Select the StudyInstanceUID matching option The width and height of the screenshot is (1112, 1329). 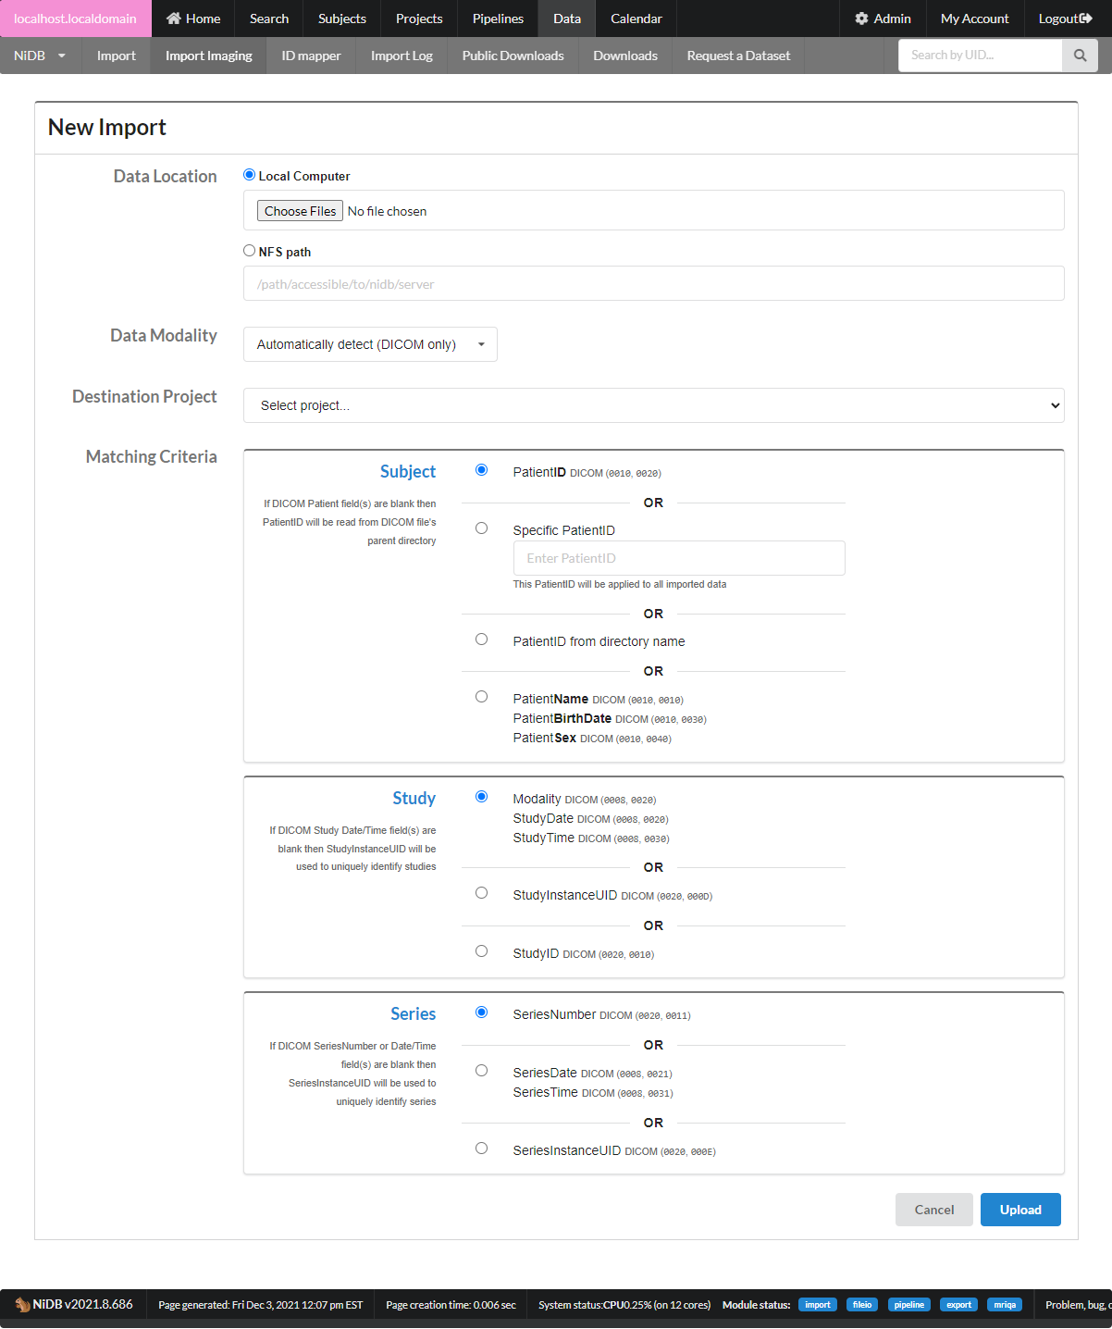point(481,893)
